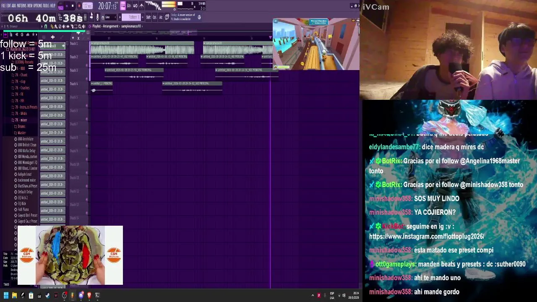Adjust the tempo value field

tap(88, 6)
